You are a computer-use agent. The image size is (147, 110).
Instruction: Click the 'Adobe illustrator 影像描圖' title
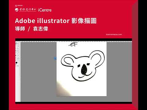pos(56,21)
